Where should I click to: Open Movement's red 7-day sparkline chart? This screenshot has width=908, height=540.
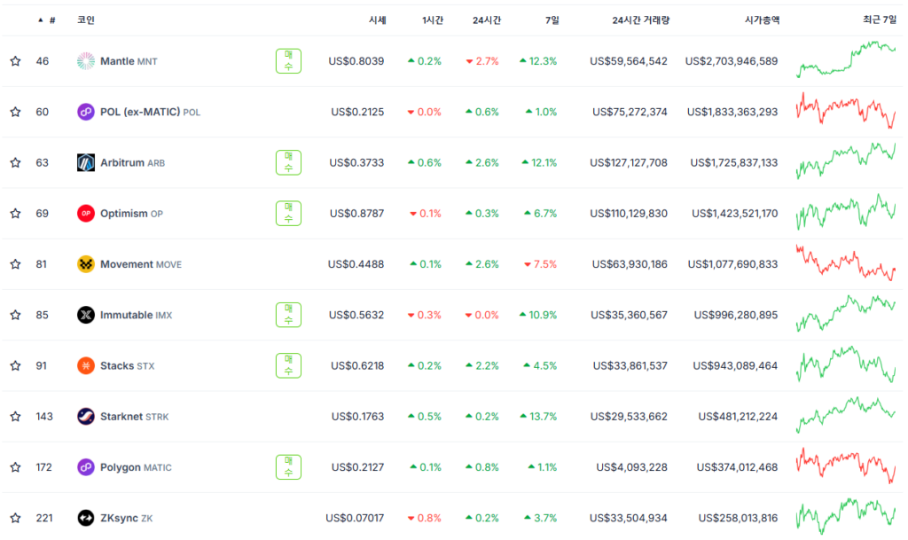[x=846, y=264]
